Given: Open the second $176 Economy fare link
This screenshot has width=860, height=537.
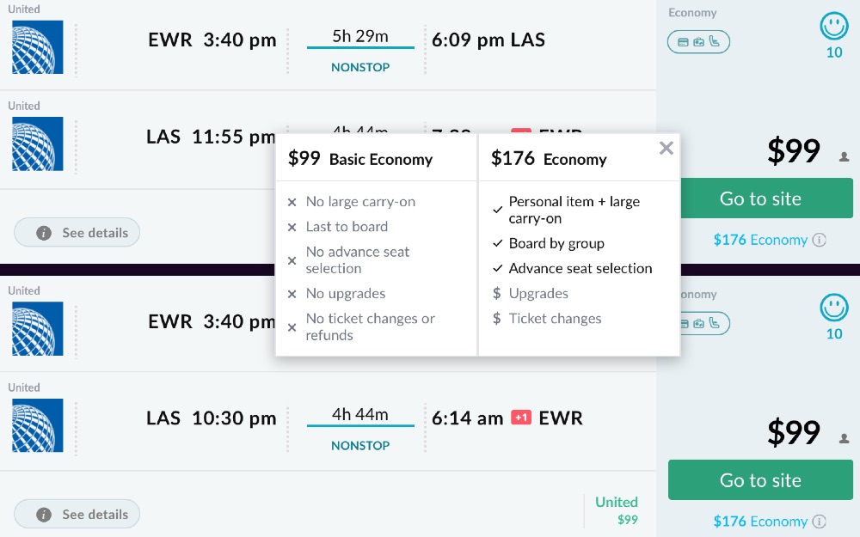Looking at the screenshot, I should point(760,522).
